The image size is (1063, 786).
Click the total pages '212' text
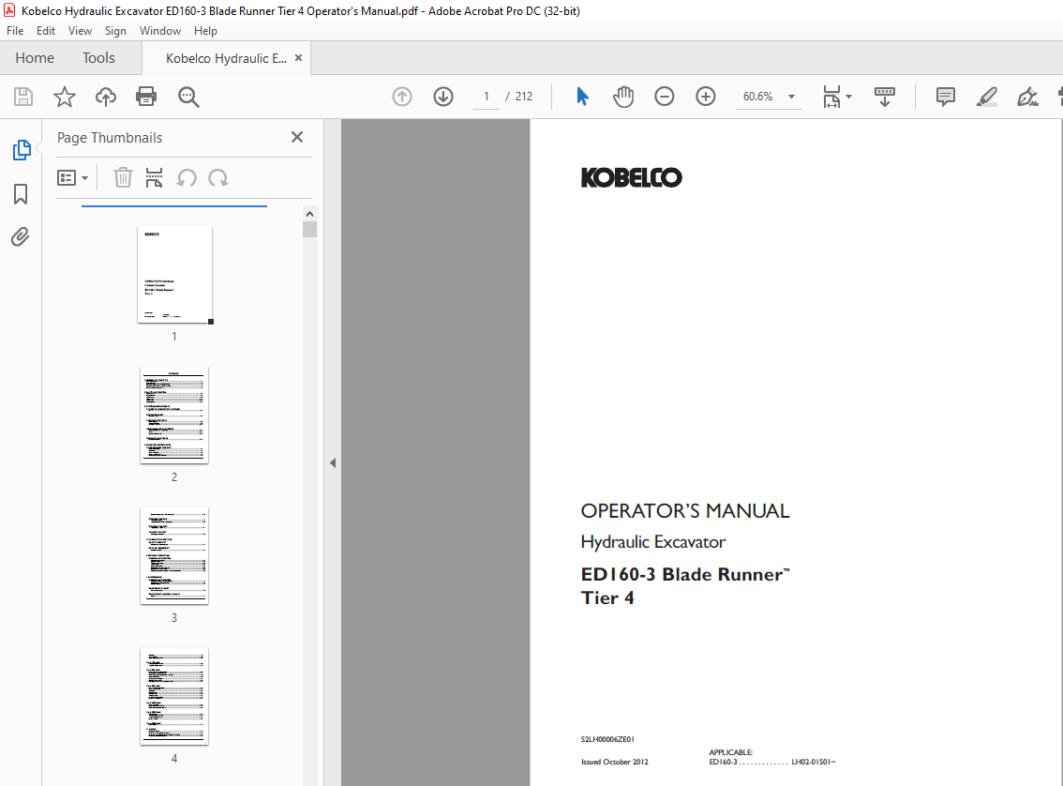tap(524, 97)
